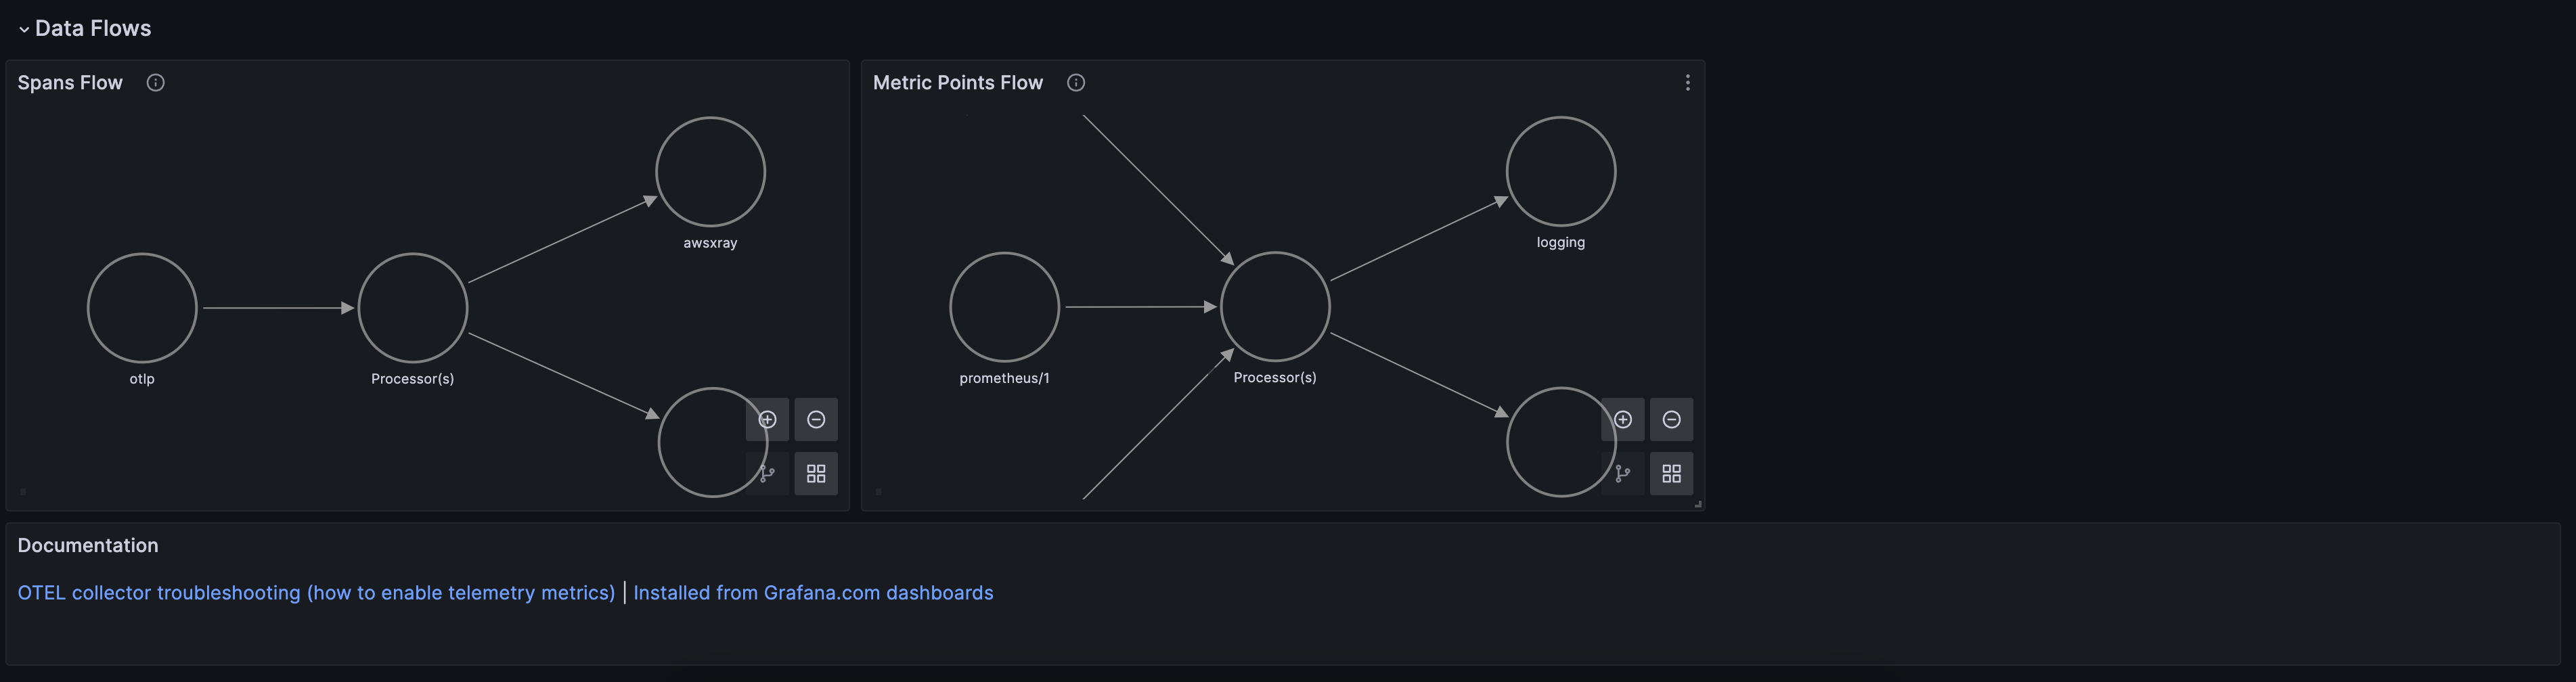
Task: Open Metric Points Flow info icon
Action: pos(1076,83)
